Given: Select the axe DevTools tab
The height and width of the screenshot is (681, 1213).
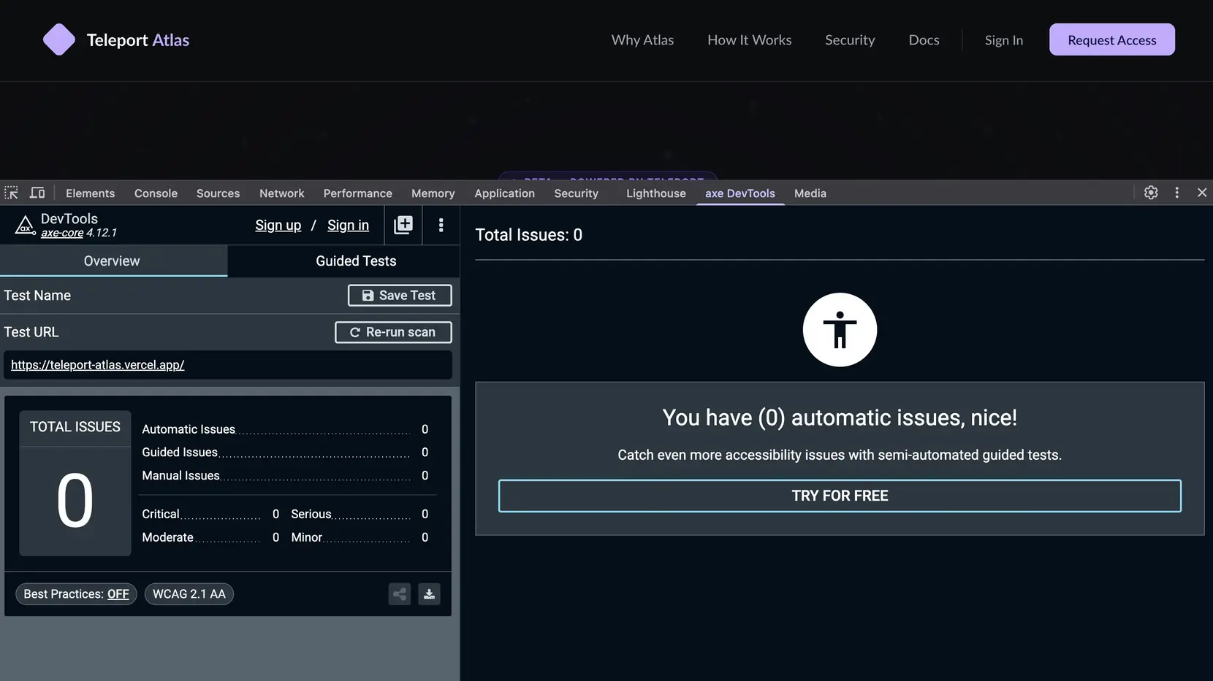Looking at the screenshot, I should (740, 193).
